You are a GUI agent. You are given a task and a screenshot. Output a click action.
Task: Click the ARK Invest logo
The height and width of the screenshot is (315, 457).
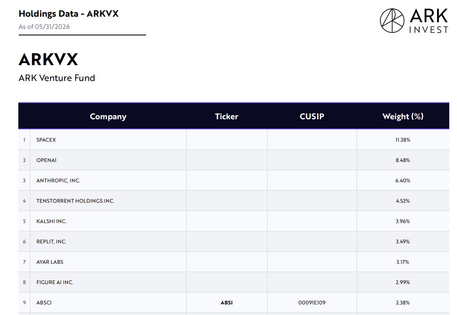click(414, 20)
